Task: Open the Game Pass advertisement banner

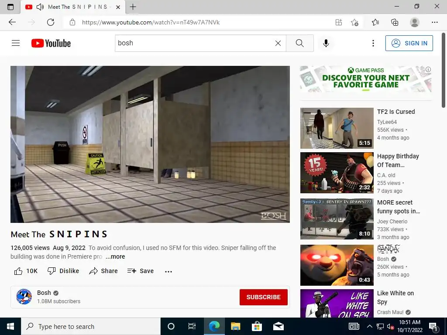Action: tap(366, 79)
